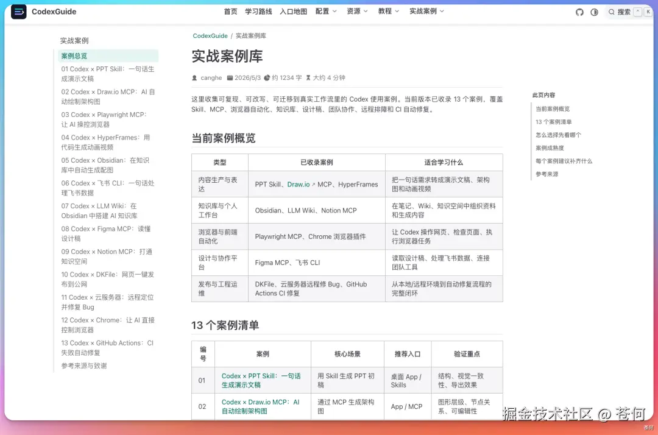This screenshot has width=658, height=435.
Task: Click the word-count icon beside 约 1234 字
Action: (x=267, y=77)
